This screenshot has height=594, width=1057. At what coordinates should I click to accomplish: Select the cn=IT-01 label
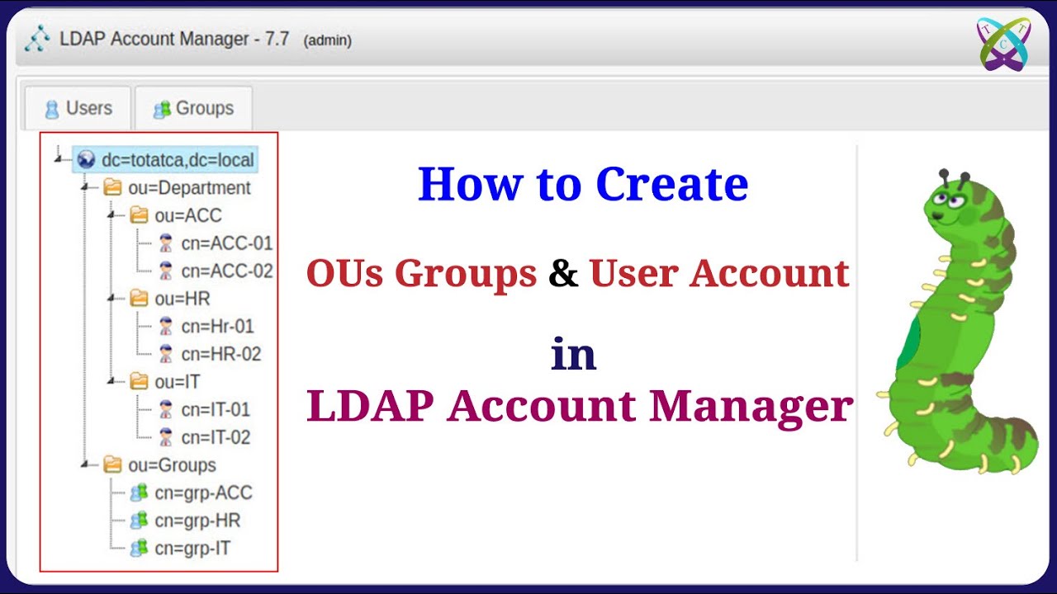coord(216,409)
